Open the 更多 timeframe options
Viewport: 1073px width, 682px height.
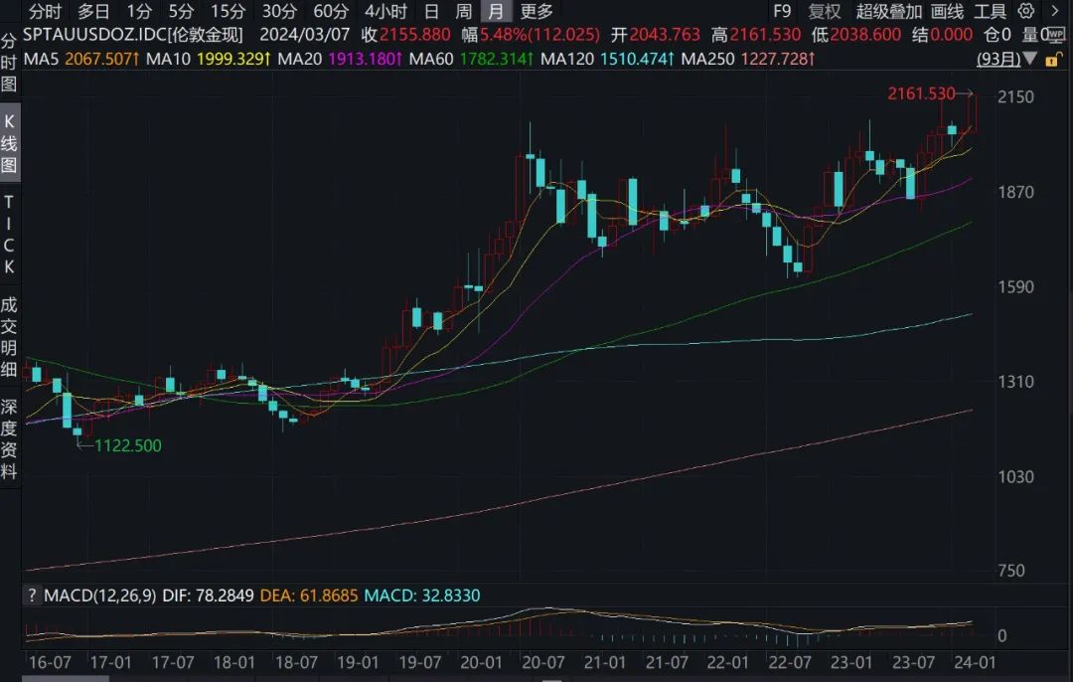coord(536,12)
